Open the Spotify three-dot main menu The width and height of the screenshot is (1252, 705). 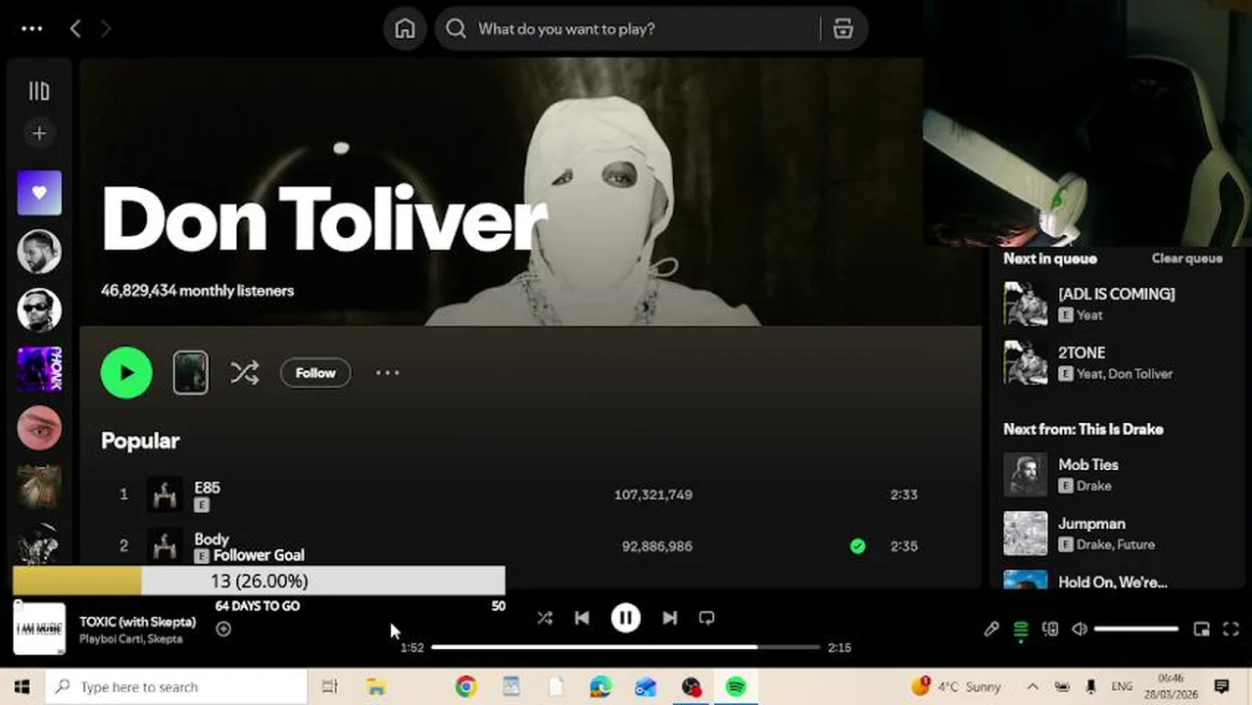coord(31,28)
